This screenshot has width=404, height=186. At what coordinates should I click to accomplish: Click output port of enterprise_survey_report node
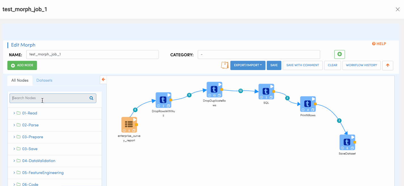pyautogui.click(x=137, y=124)
